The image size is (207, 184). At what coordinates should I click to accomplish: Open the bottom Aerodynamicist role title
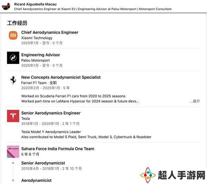[37, 180]
